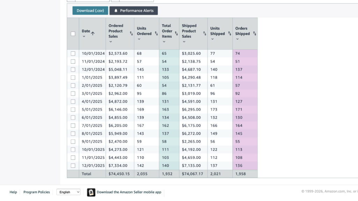Check the select-all checkbox in table header
358x201 pixels.
pos(73,34)
